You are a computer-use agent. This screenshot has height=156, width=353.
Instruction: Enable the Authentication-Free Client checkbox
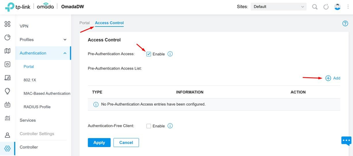[x=148, y=126]
